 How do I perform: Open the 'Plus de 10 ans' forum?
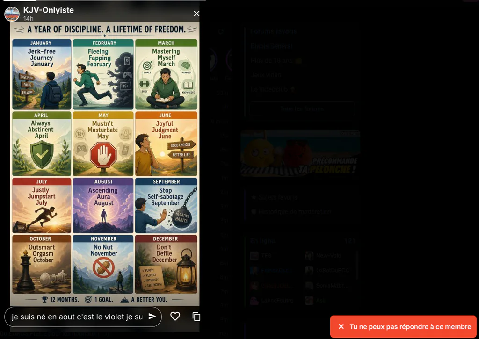click(x=276, y=60)
